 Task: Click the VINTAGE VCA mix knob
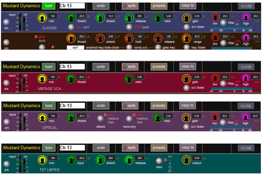42,79
